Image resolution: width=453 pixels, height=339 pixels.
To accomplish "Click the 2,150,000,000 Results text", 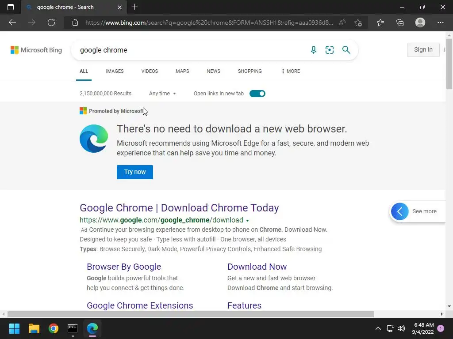I will click(105, 94).
